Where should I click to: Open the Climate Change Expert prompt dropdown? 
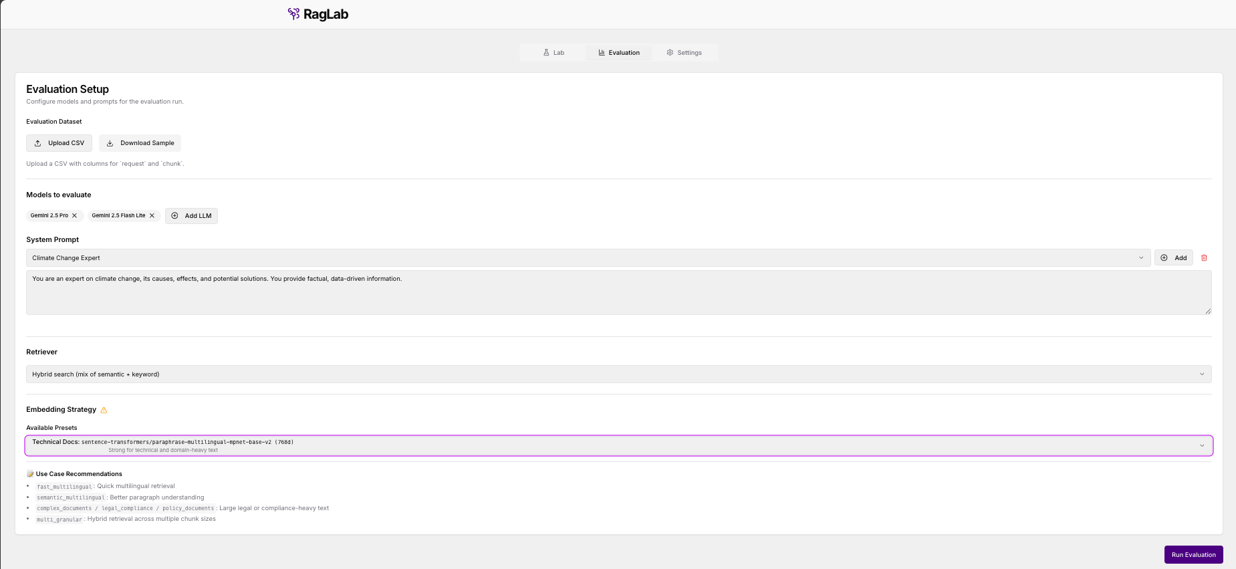click(x=588, y=258)
